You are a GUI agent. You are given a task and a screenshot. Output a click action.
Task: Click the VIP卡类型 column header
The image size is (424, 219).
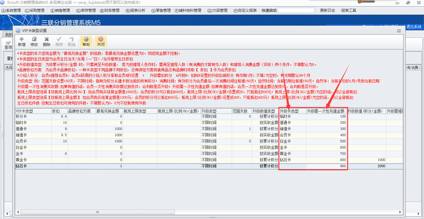(33, 111)
